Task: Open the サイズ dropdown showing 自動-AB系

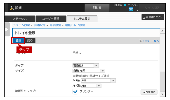Action: [x=89, y=71]
